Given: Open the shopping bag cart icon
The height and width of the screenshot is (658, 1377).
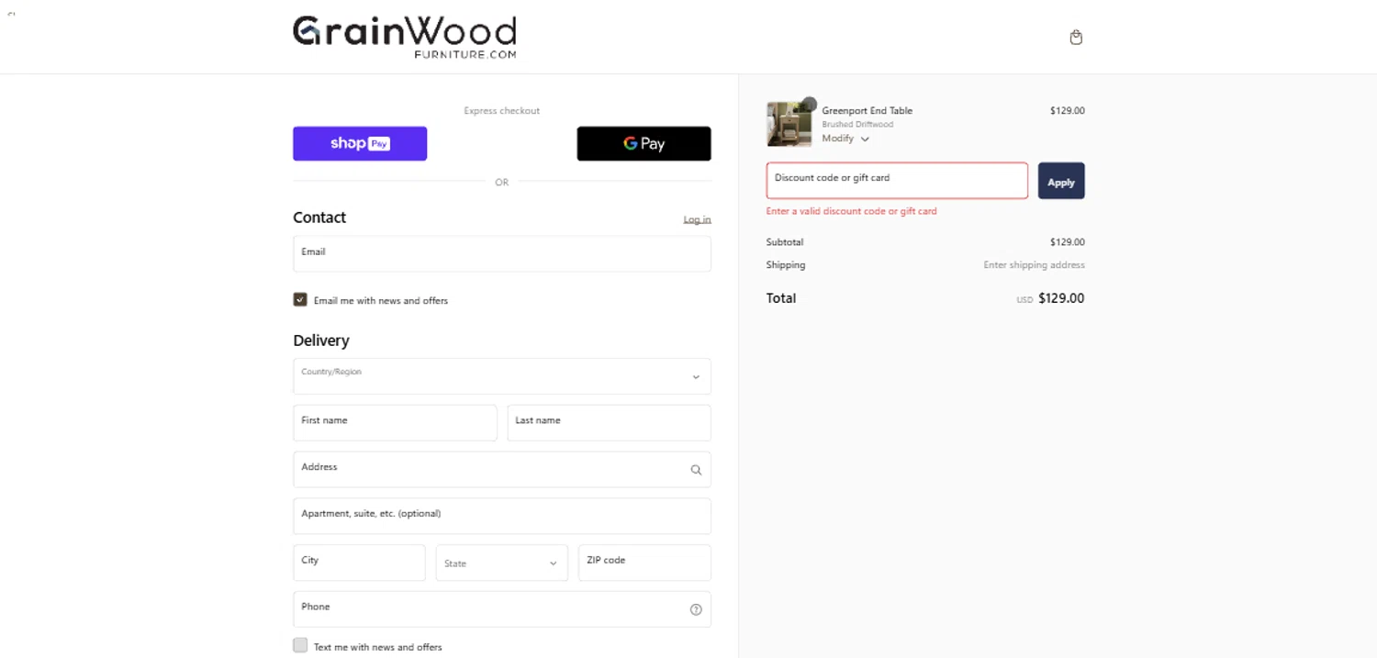Looking at the screenshot, I should click(1076, 38).
